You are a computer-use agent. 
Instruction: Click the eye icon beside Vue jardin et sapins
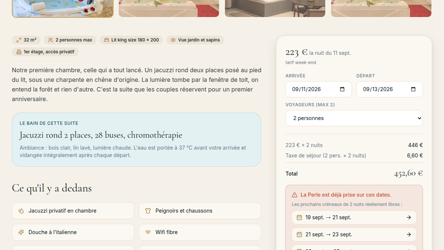coord(173,40)
